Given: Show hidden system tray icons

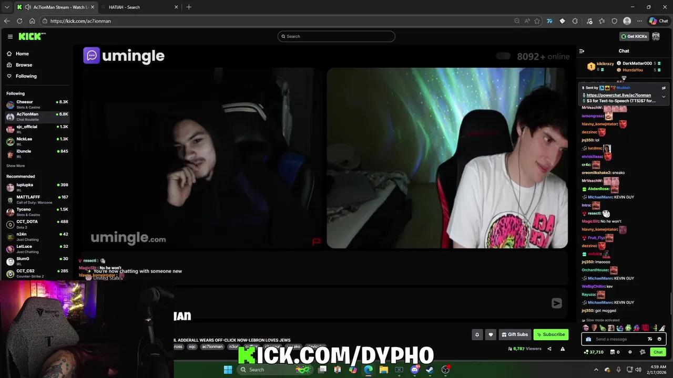Looking at the screenshot, I should [597, 370].
